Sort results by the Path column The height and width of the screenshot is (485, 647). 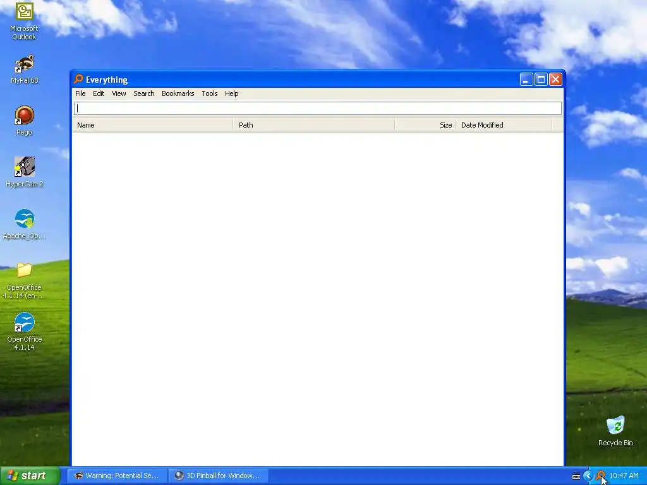pyautogui.click(x=314, y=125)
